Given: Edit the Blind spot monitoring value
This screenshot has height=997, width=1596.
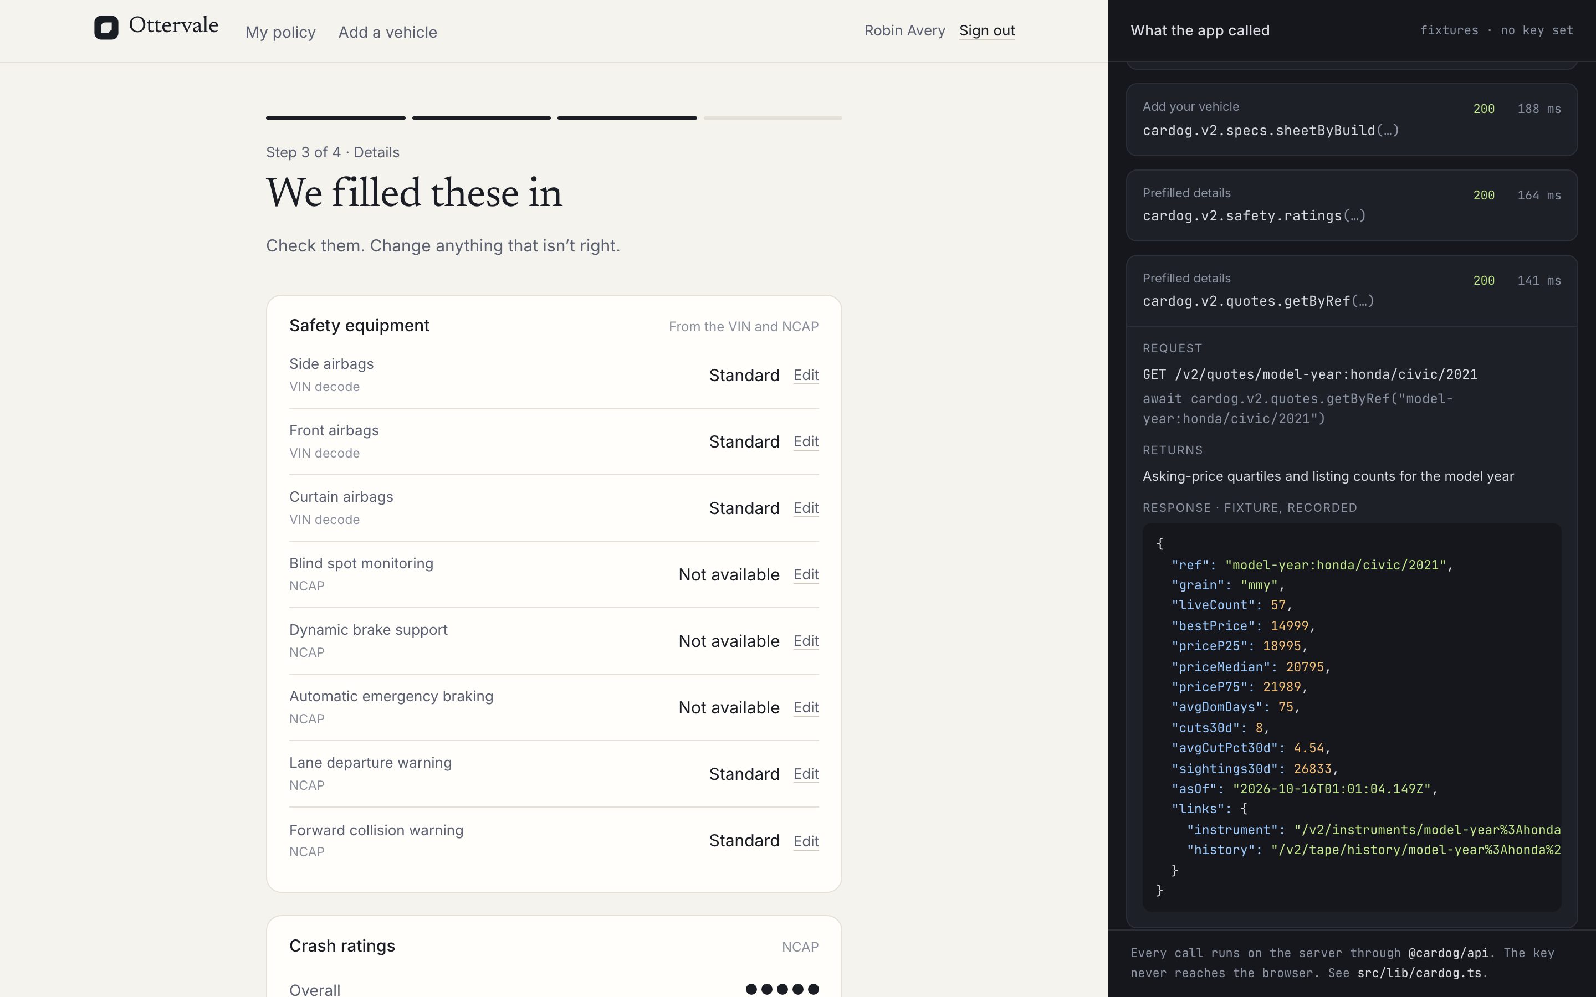Looking at the screenshot, I should pos(806,575).
